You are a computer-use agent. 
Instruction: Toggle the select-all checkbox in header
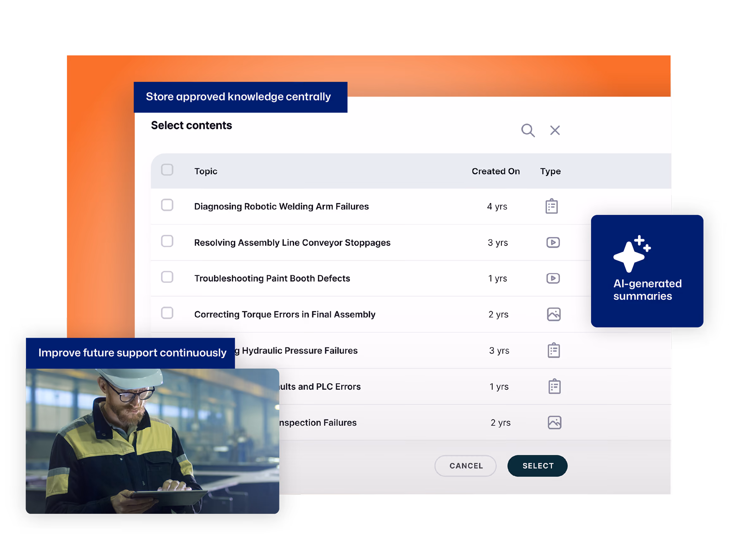(x=167, y=170)
